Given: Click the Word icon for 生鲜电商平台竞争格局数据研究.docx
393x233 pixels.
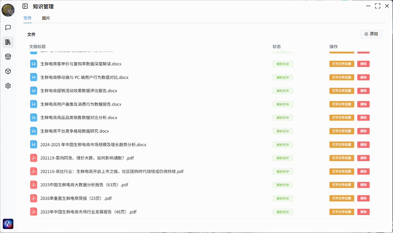Looking at the screenshot, I should pos(33,131).
